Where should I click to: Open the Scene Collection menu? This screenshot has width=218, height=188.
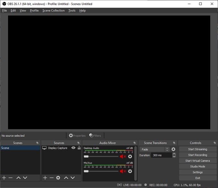(54, 11)
